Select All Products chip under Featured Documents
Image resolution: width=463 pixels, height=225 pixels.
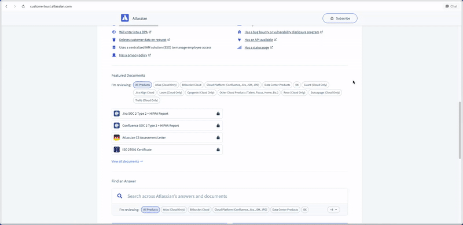tap(142, 85)
